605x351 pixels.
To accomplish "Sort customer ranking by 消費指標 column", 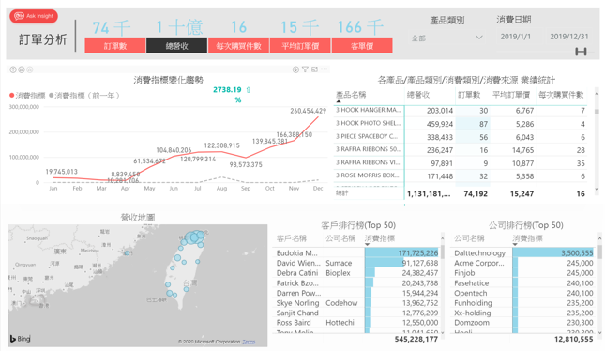I will pyautogui.click(x=380, y=238).
